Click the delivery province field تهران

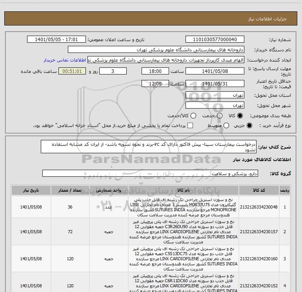[215, 95]
